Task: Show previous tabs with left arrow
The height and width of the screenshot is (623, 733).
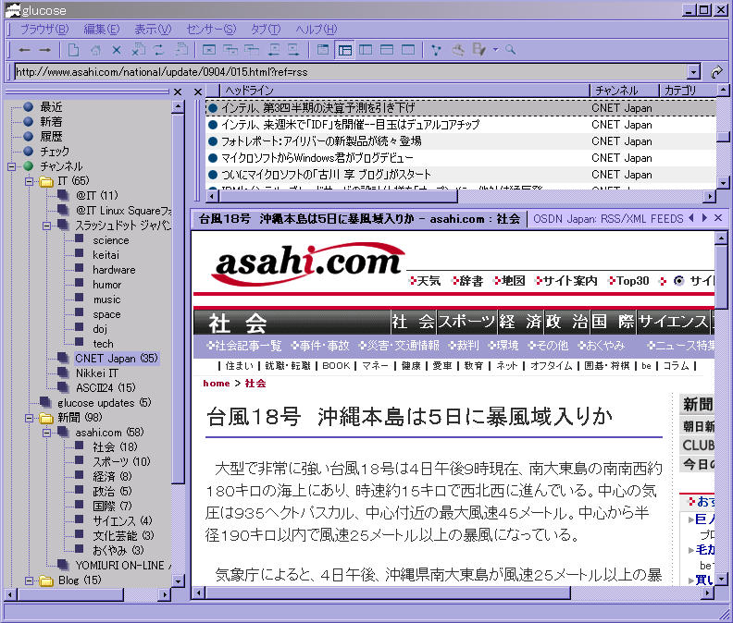Action: 691,218
